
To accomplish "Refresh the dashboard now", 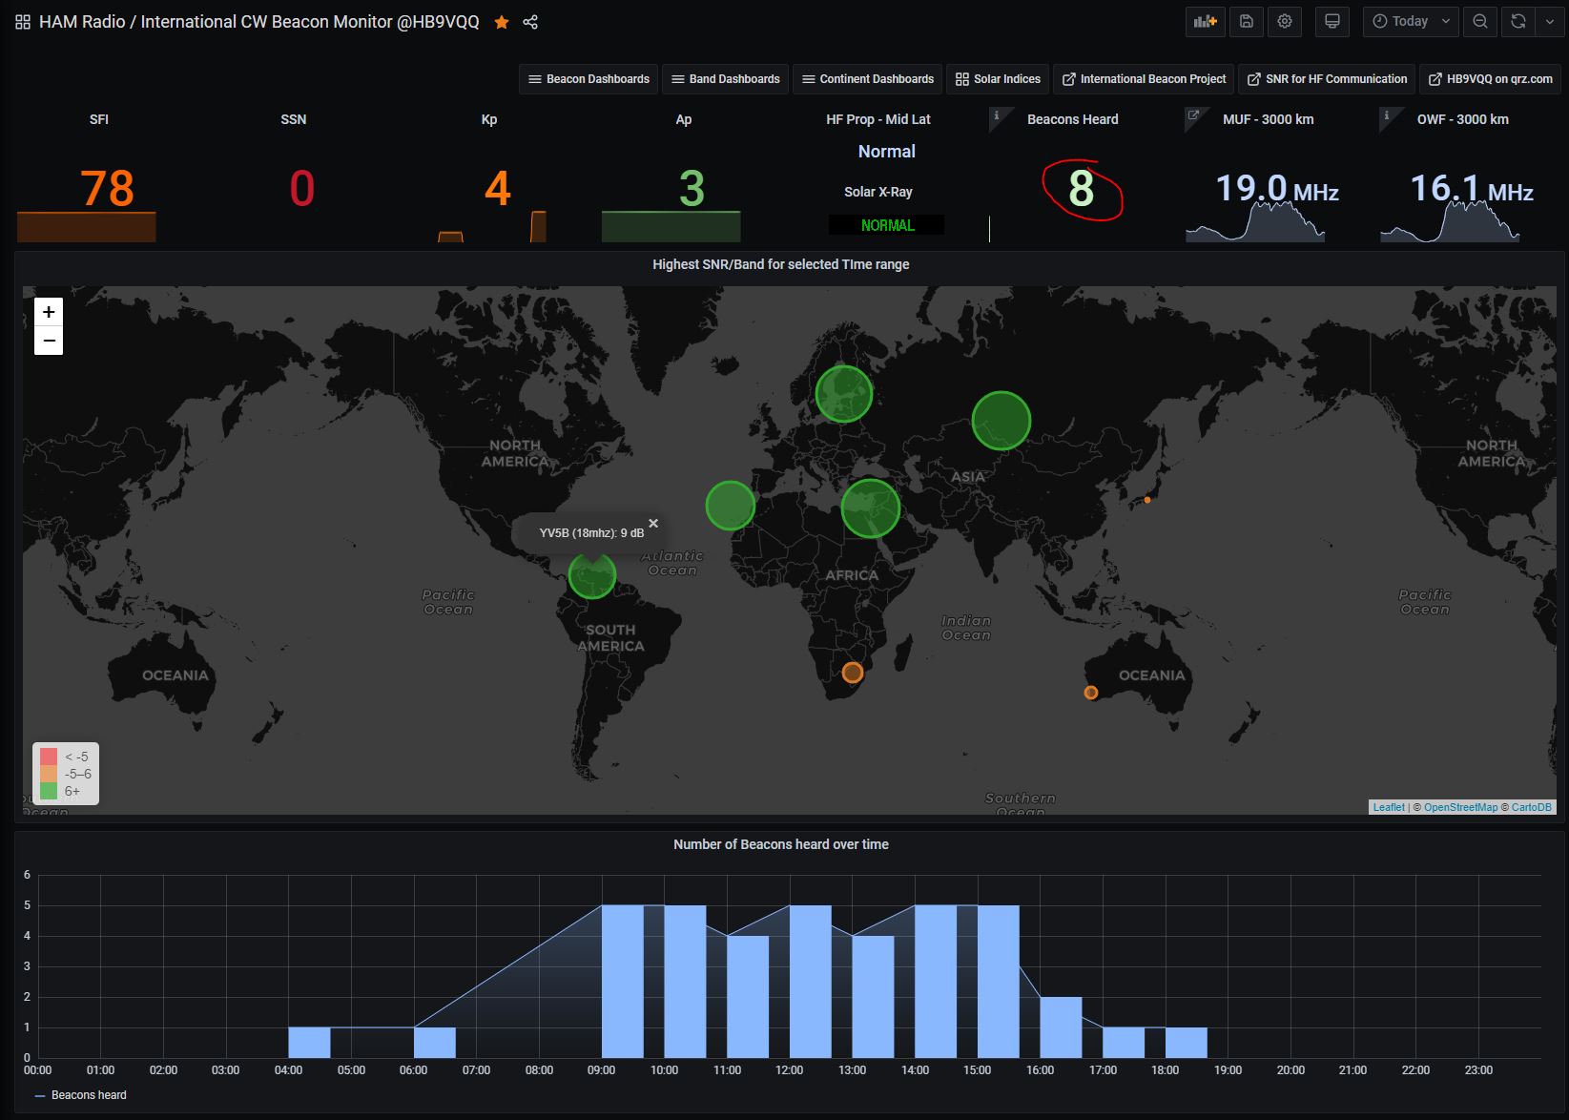I will (1518, 21).
